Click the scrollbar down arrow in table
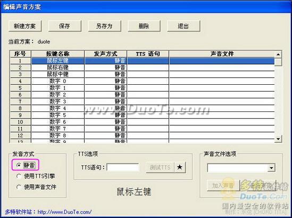Viewport: 292px width, 218px height. coord(278,139)
